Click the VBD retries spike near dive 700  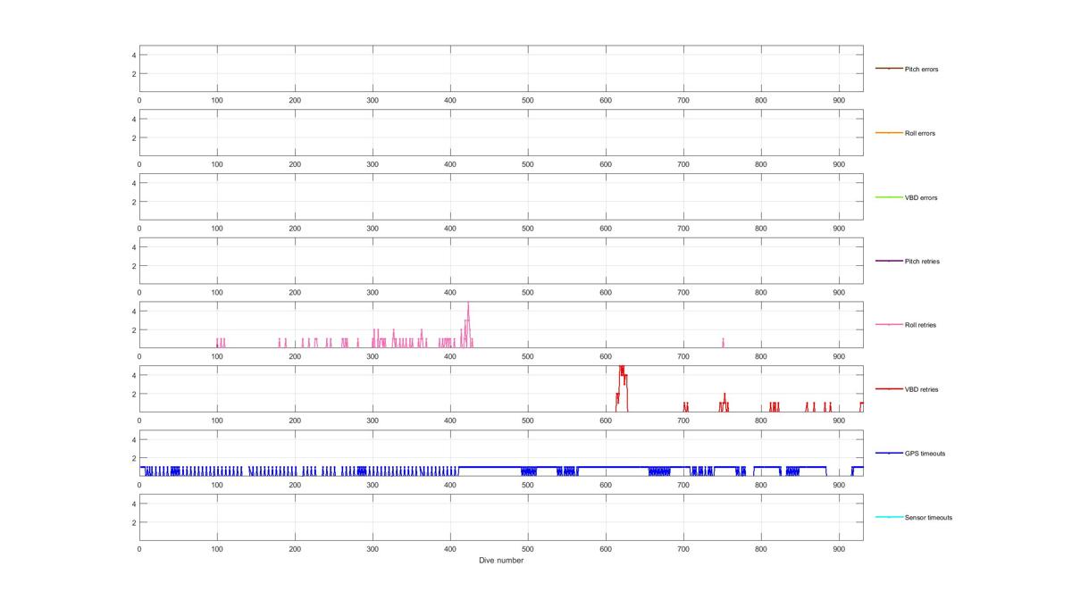click(685, 406)
